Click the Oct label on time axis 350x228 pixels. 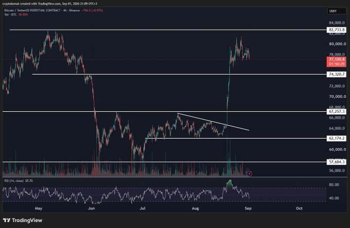(299, 208)
